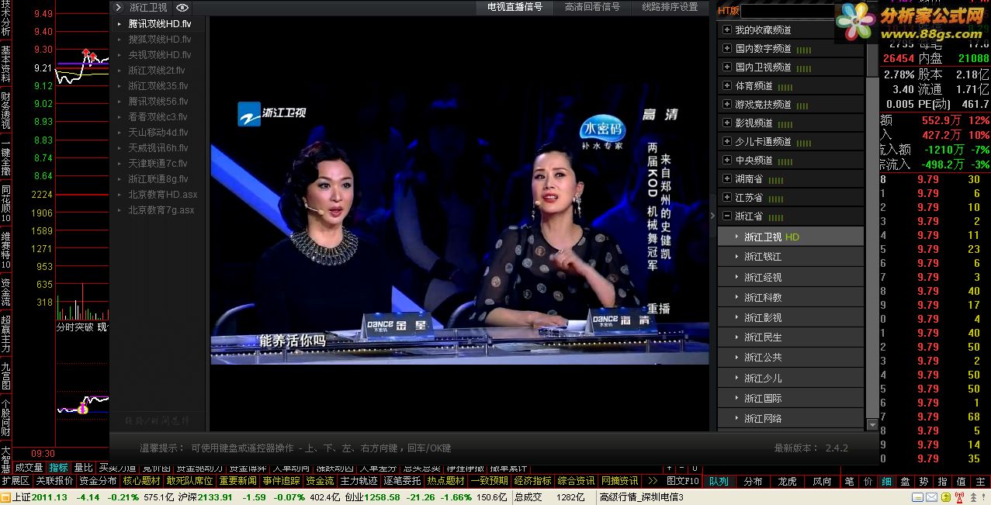Play the 浙江双线35.flv source
The image size is (991, 505).
(x=159, y=86)
